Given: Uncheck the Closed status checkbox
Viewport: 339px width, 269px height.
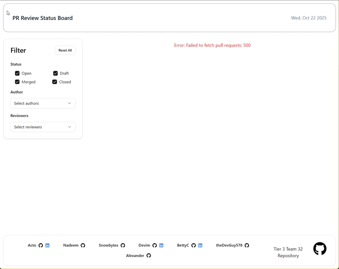Looking at the screenshot, I should click(55, 82).
